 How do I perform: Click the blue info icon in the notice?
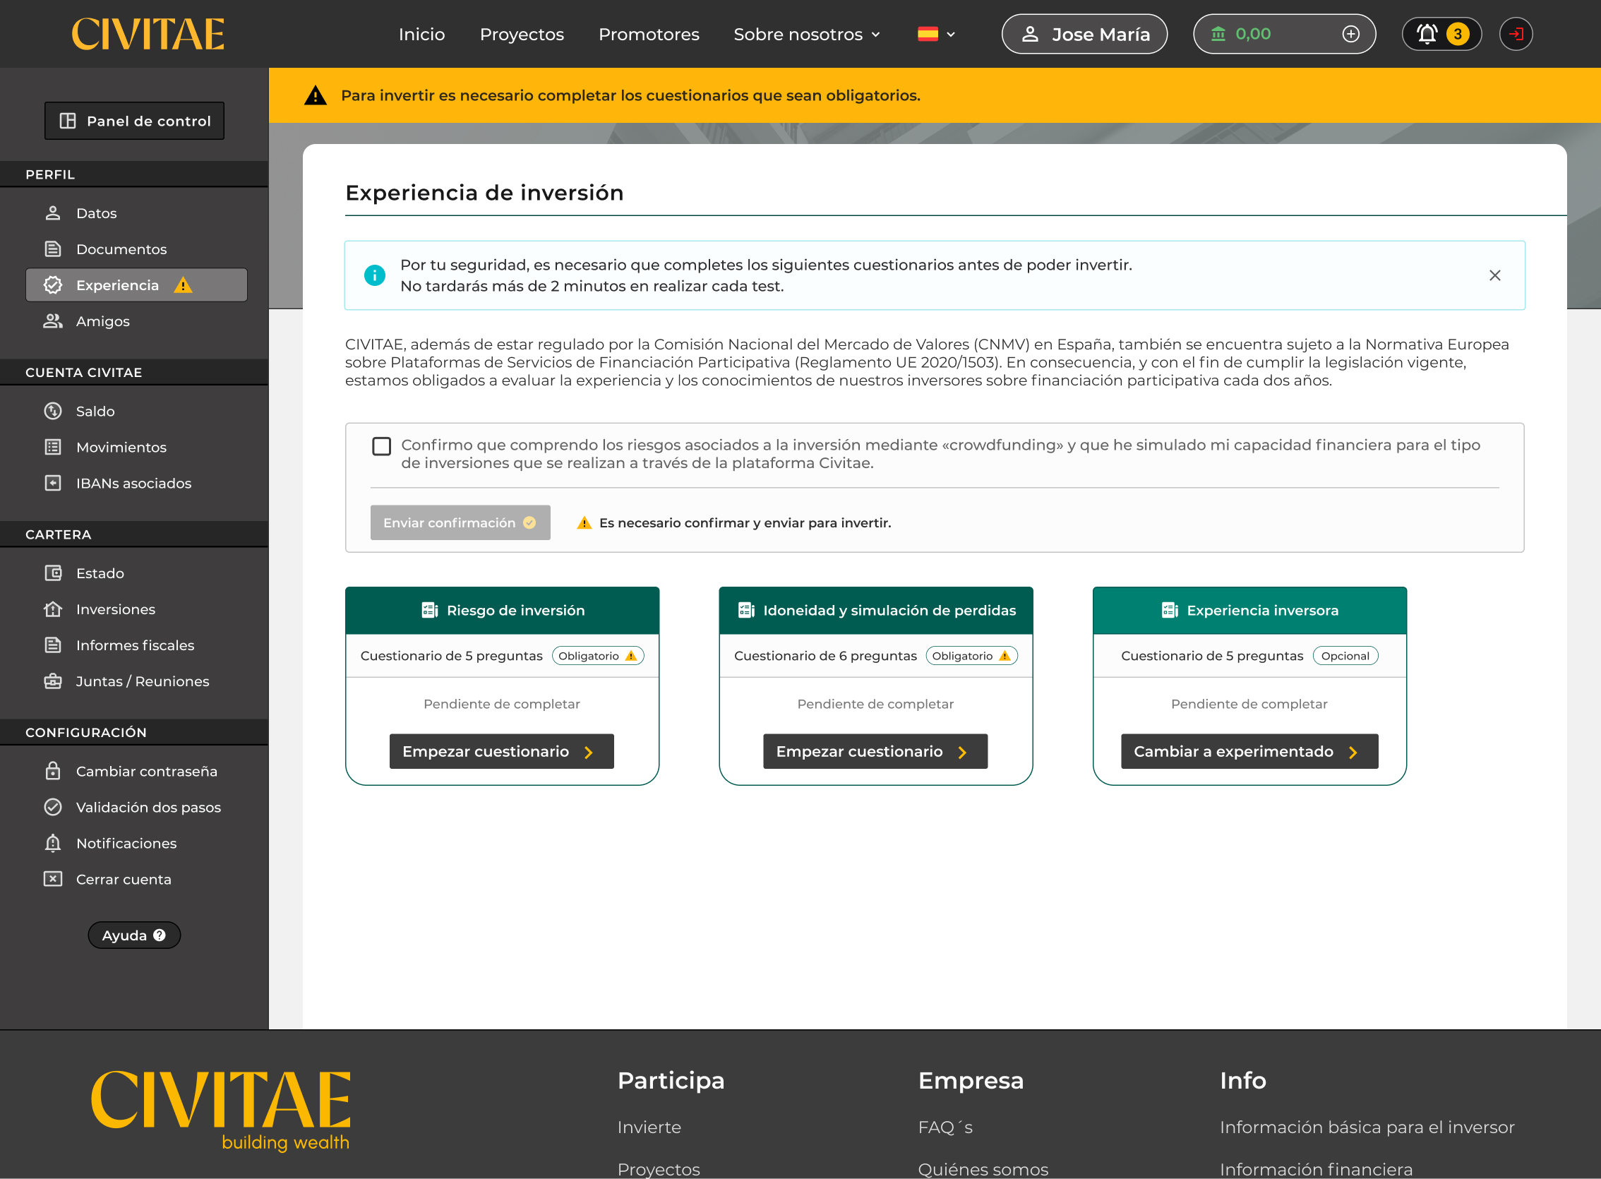click(x=375, y=275)
